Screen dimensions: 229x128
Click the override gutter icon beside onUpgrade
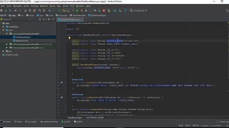(62, 97)
